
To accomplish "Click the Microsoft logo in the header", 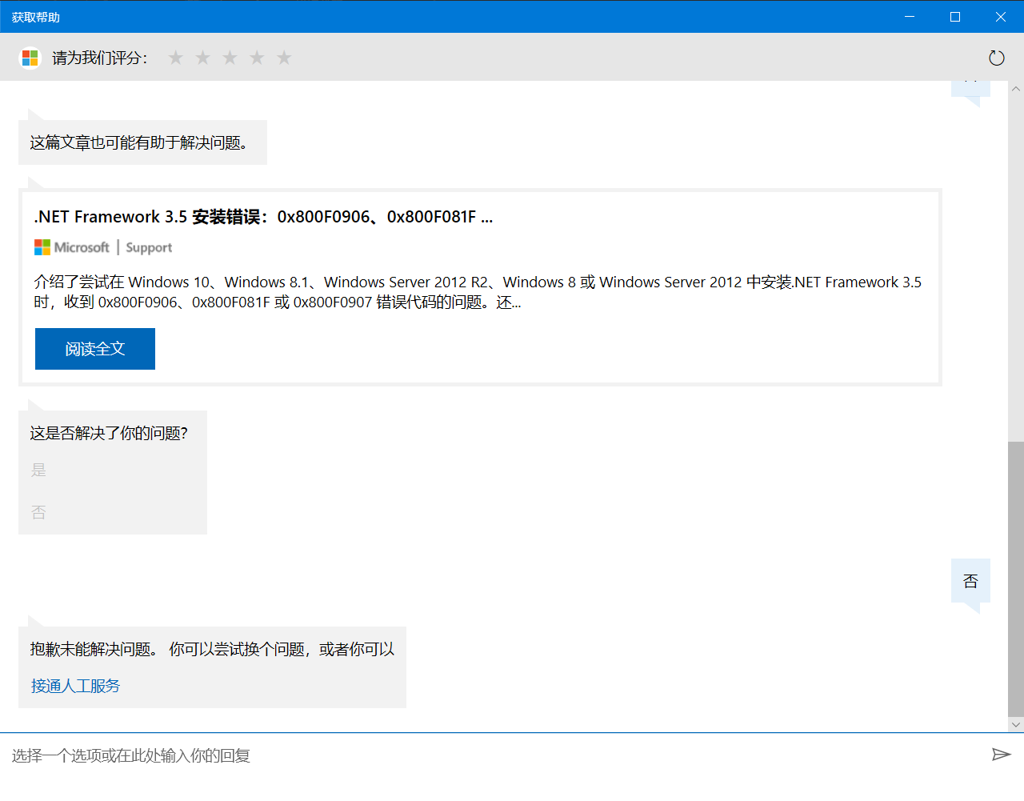I will tap(30, 58).
